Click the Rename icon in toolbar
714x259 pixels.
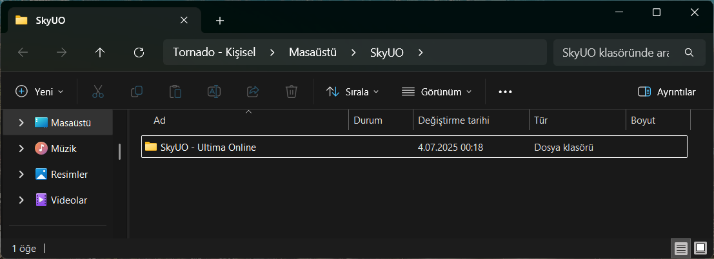[214, 91]
